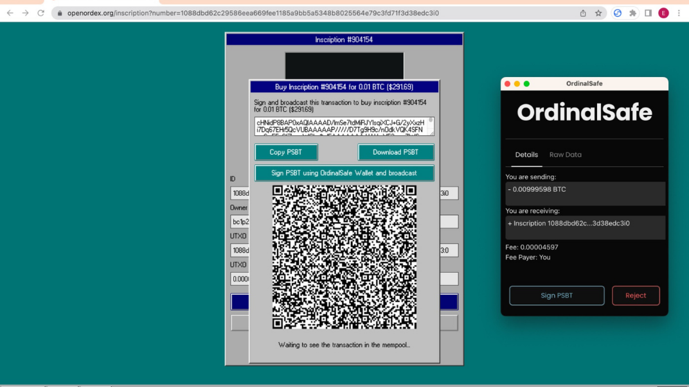Reload the openordex page

click(x=41, y=13)
